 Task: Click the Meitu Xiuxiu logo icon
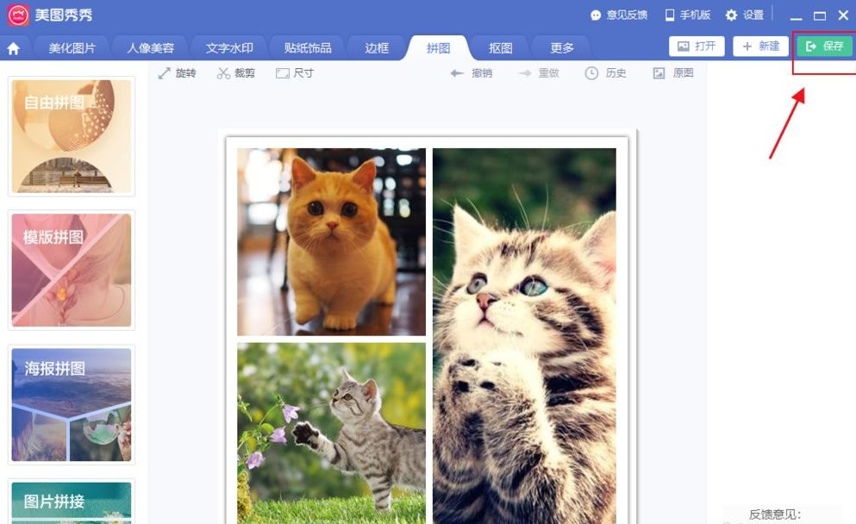18,15
